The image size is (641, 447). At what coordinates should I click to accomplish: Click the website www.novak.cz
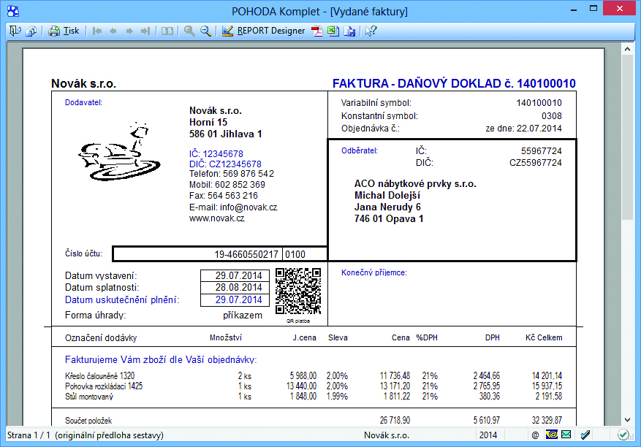[216, 218]
